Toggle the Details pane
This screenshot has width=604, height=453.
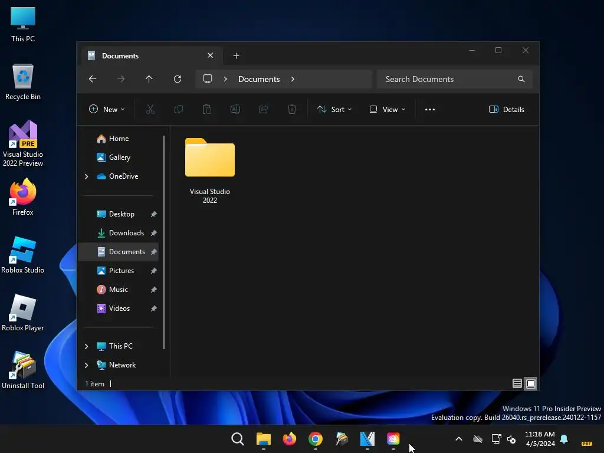[x=506, y=109]
